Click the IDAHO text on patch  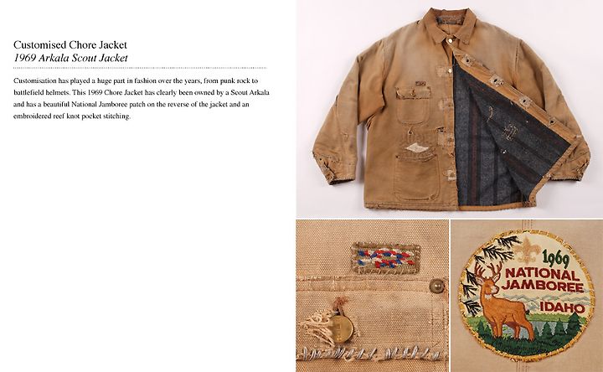(562, 307)
